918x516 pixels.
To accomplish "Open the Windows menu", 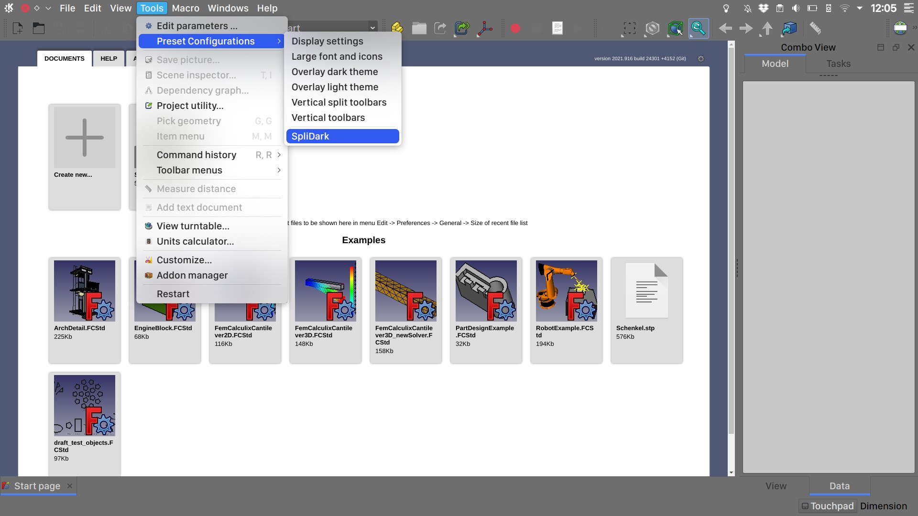I will (x=228, y=8).
